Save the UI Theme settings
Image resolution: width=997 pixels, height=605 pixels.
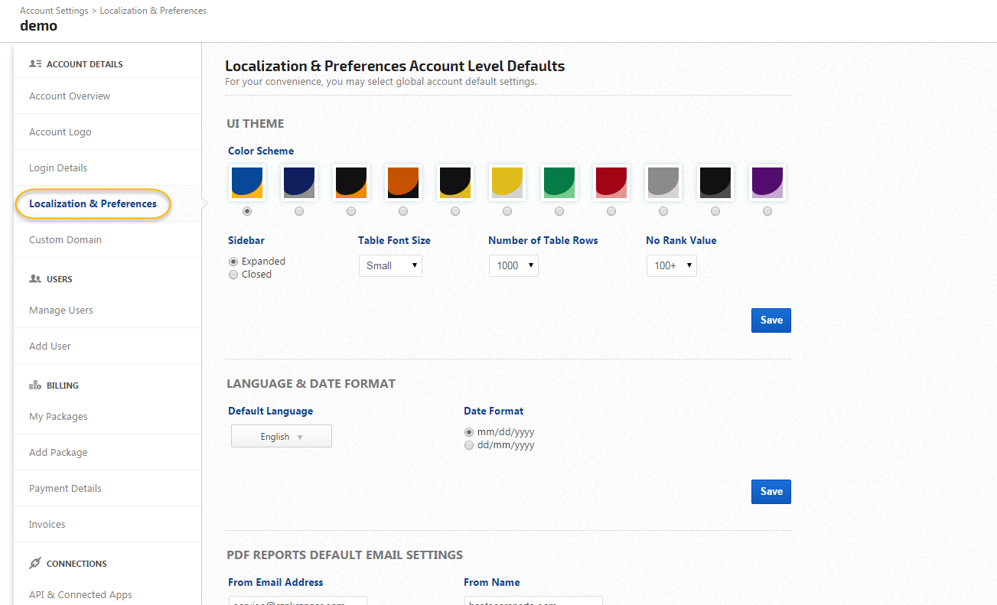click(x=771, y=320)
